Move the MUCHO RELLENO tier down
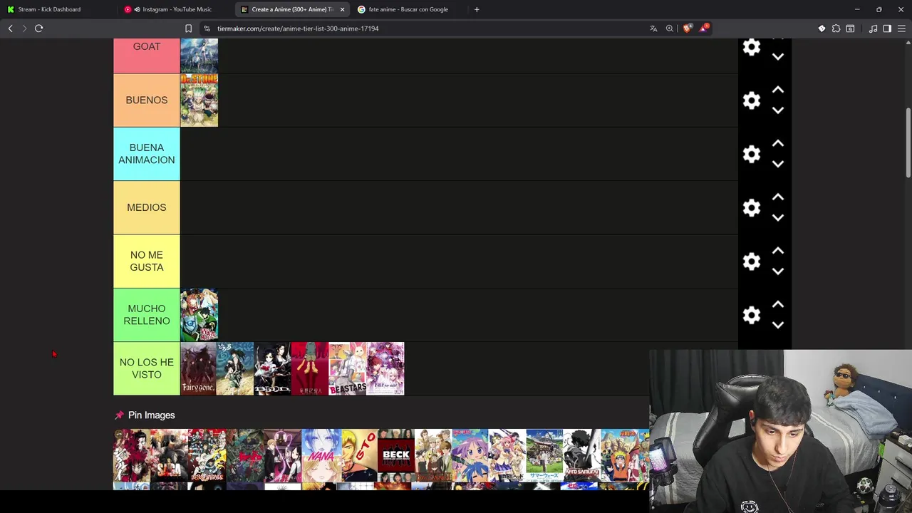Image resolution: width=912 pixels, height=513 pixels. pos(778,325)
